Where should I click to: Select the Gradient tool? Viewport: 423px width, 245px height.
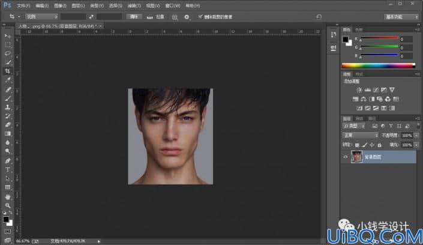8,134
